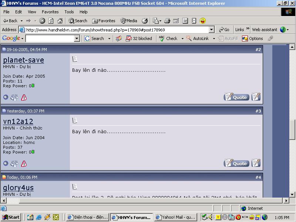Click the Yahoo smiley toolbar icon
Viewport: 296px width, 222px height.
tap(203, 21)
